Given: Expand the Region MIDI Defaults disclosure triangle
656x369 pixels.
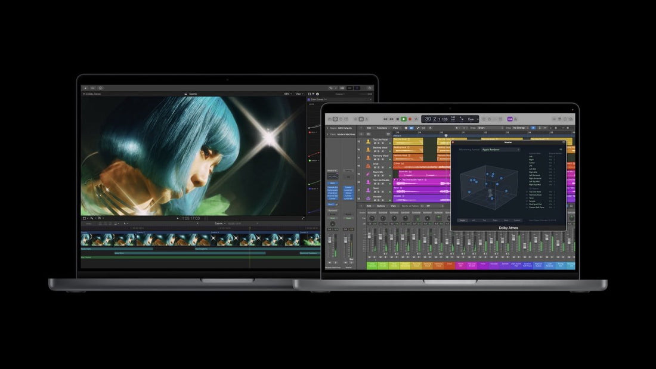Looking at the screenshot, I should coord(327,128).
